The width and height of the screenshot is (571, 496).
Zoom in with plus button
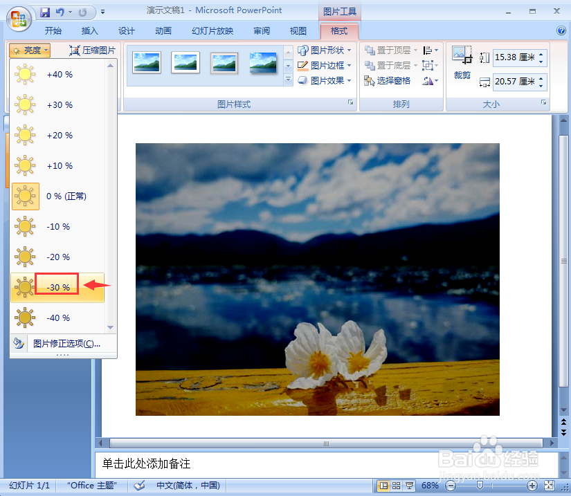[x=532, y=486]
